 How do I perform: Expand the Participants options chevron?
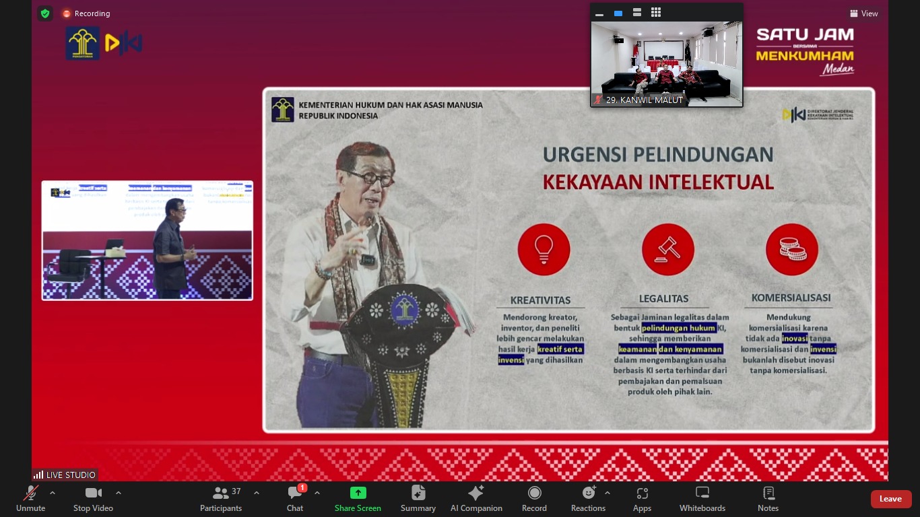257,493
